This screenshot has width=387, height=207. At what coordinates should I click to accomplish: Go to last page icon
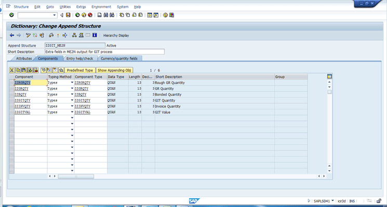click(x=140, y=15)
